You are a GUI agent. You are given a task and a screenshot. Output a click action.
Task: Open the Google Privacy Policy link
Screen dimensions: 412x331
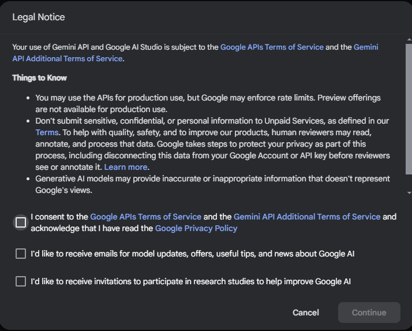pyautogui.click(x=196, y=228)
